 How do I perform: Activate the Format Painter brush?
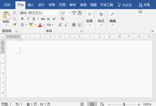(x=14, y=25)
